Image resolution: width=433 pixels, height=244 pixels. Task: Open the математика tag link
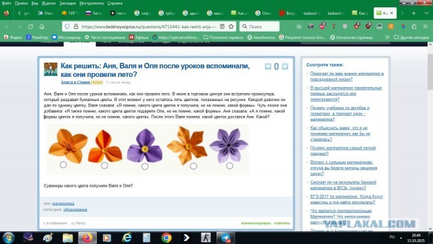coord(63,204)
